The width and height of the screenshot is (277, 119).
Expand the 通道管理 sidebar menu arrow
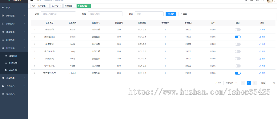point(24,32)
